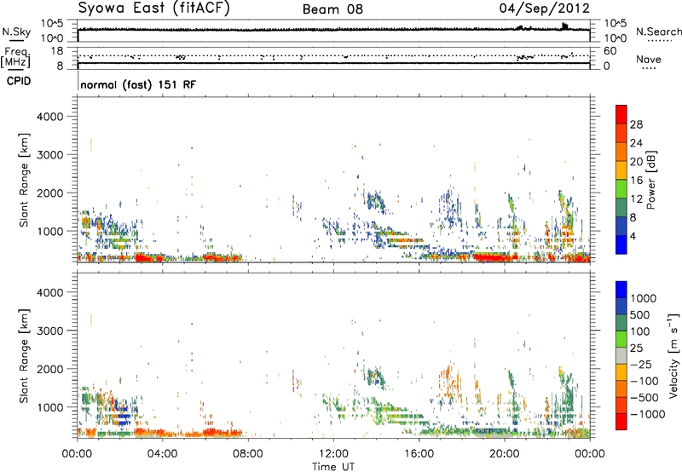The width and height of the screenshot is (682, 472).
Task: Pick the bright blue top segment of velocity colorbar
Action: tap(621, 290)
